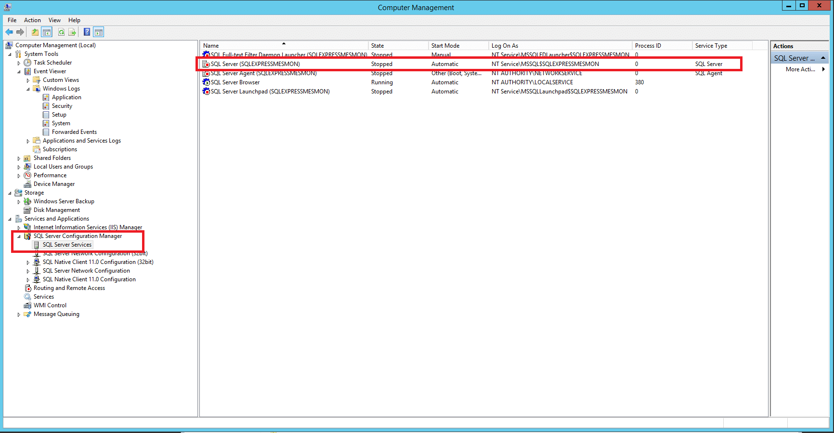The image size is (834, 433).
Task: Collapse Storage tree node
Action: (10, 193)
